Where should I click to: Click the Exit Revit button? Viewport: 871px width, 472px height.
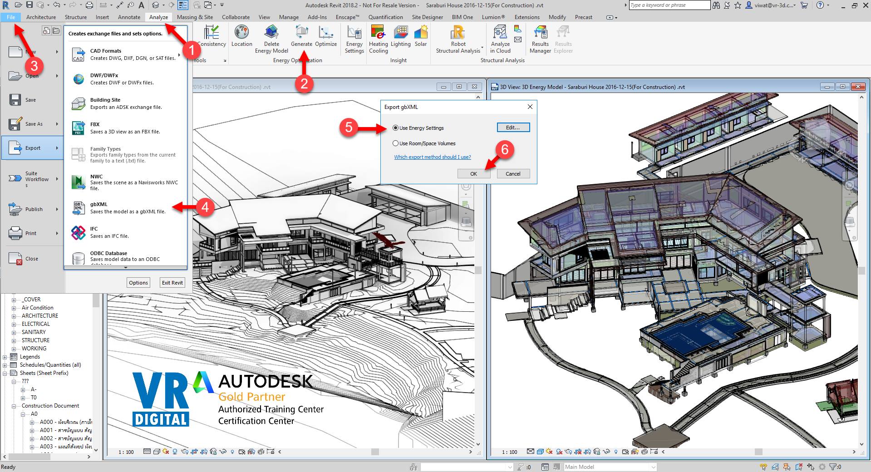coord(172,282)
